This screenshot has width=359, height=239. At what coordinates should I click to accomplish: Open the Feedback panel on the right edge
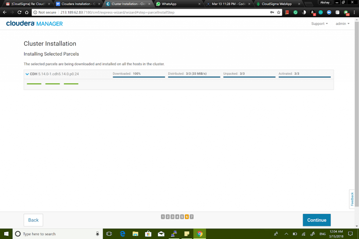point(352,199)
